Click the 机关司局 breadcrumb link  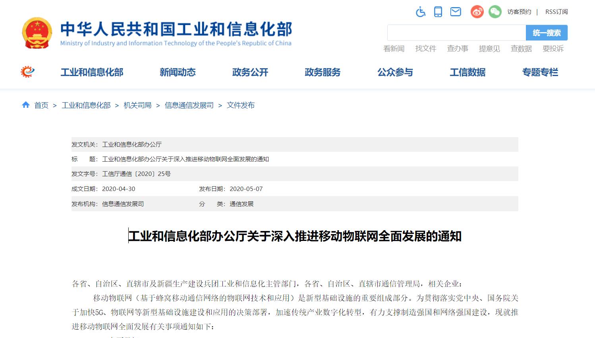pyautogui.click(x=137, y=105)
